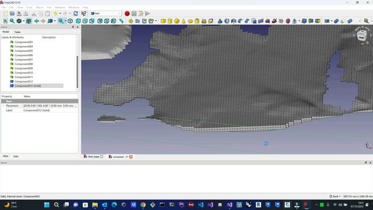373x210 pixels.
Task: Open Google Chrome from the taskbar
Action: click(x=143, y=205)
